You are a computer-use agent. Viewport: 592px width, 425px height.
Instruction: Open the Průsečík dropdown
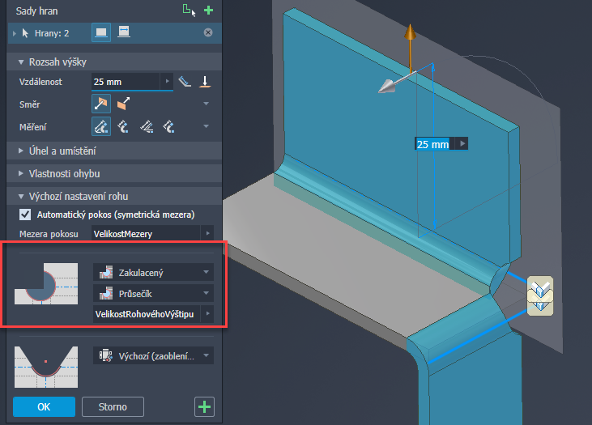tap(153, 292)
